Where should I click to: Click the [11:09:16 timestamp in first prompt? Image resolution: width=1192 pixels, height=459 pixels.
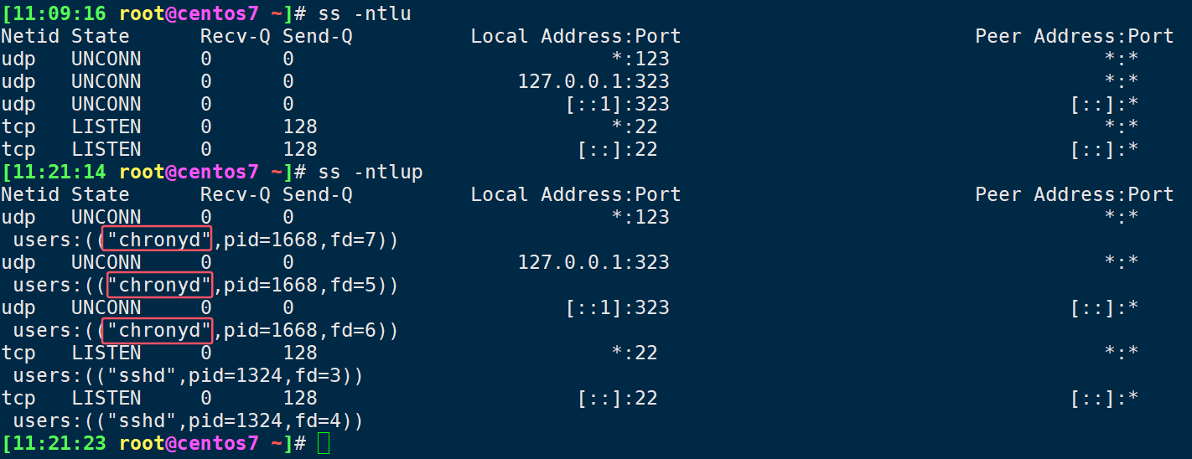[54, 13]
